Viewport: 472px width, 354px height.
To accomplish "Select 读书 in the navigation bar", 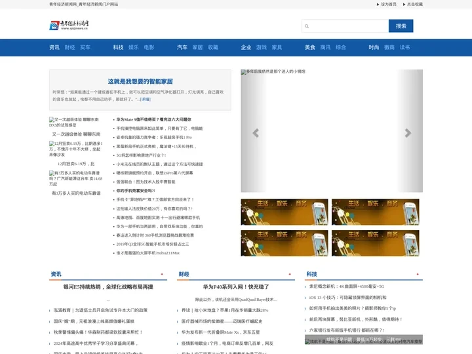I will click(404, 47).
